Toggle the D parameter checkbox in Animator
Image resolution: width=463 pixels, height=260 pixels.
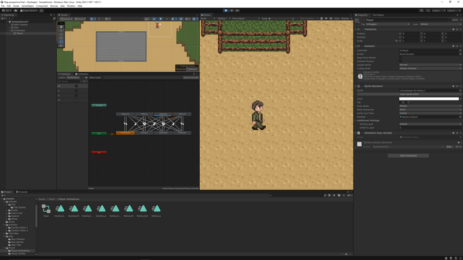76,100
